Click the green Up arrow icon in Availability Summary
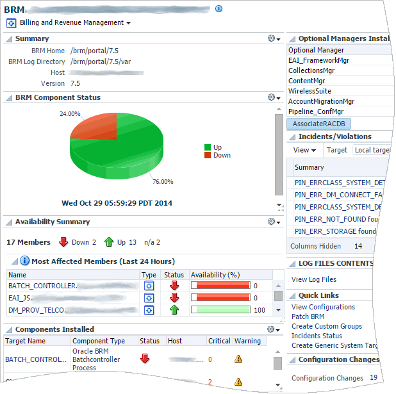 pos(109,242)
